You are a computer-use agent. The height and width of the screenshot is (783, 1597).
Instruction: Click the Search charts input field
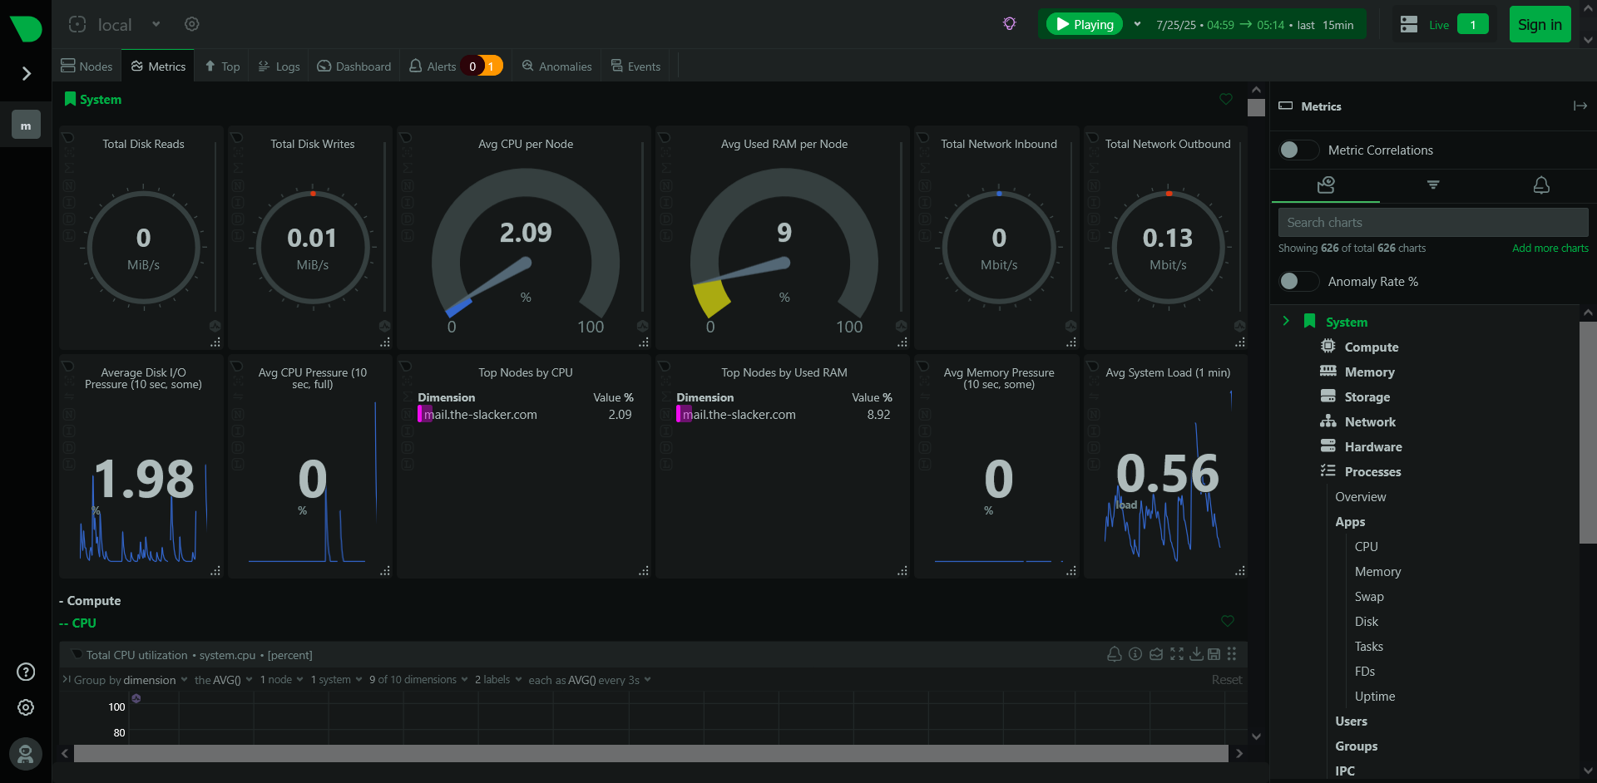pos(1432,222)
